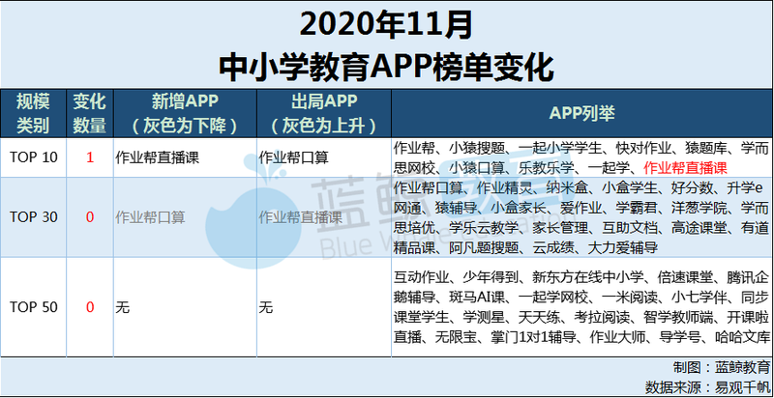Click the red 0 in the TOP 30 row

pos(90,216)
